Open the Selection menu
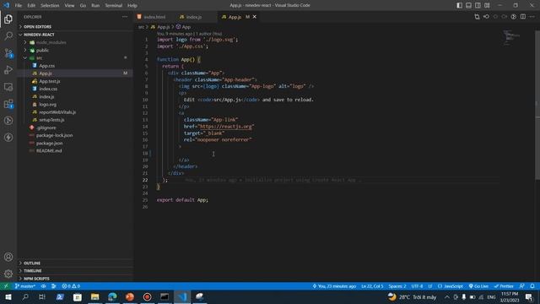 click(50, 6)
